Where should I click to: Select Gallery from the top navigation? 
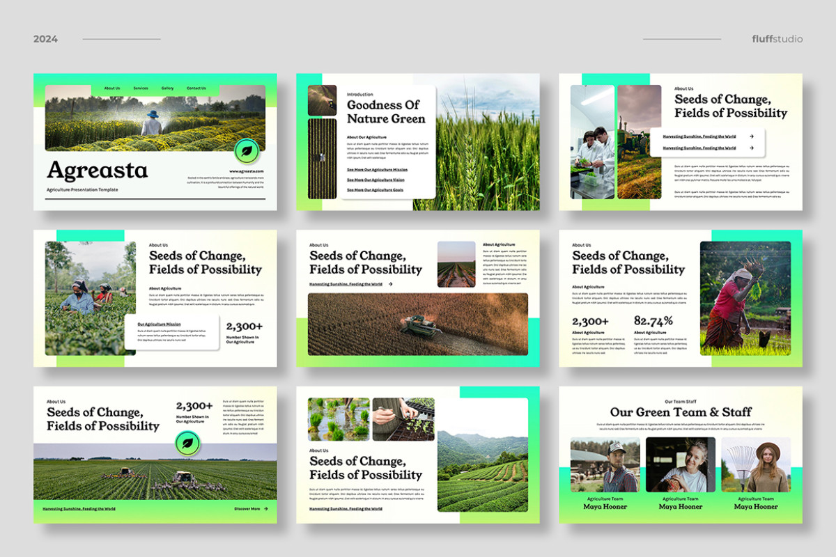[x=167, y=88]
